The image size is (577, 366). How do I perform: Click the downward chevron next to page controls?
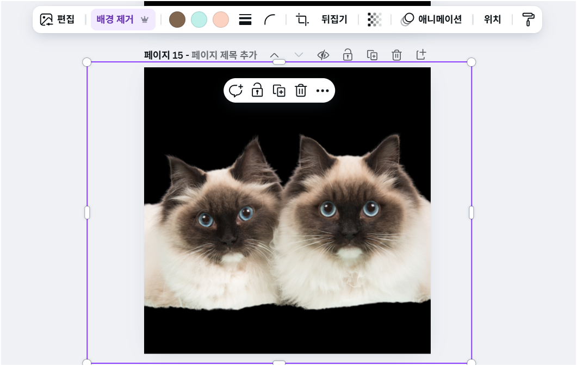(x=298, y=54)
